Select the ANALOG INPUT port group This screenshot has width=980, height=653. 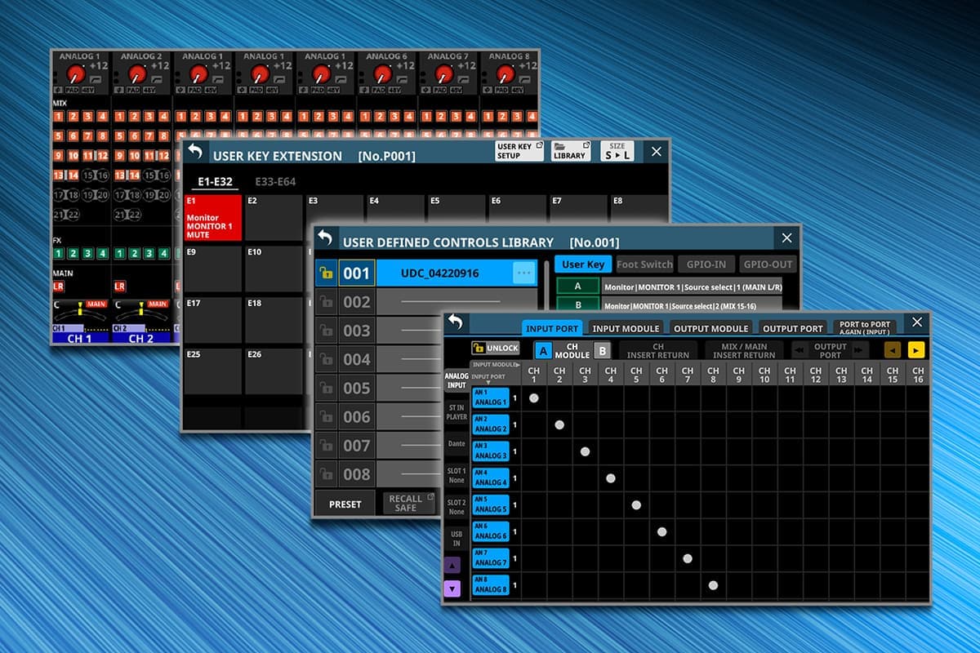(457, 380)
